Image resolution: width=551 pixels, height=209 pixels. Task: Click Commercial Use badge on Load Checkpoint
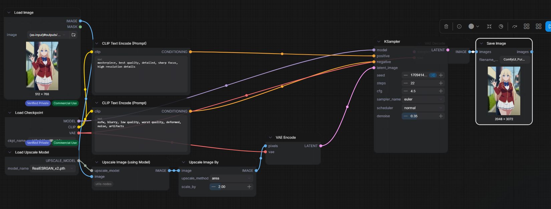[65, 143]
